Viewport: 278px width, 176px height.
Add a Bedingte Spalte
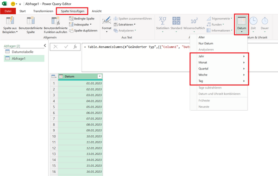pyautogui.click(x=82, y=19)
